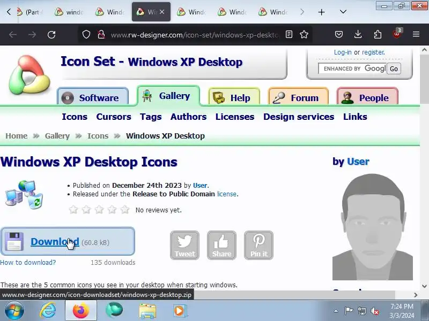
Task: Click the Facebook Share thumbs-up button
Action: pos(221,245)
